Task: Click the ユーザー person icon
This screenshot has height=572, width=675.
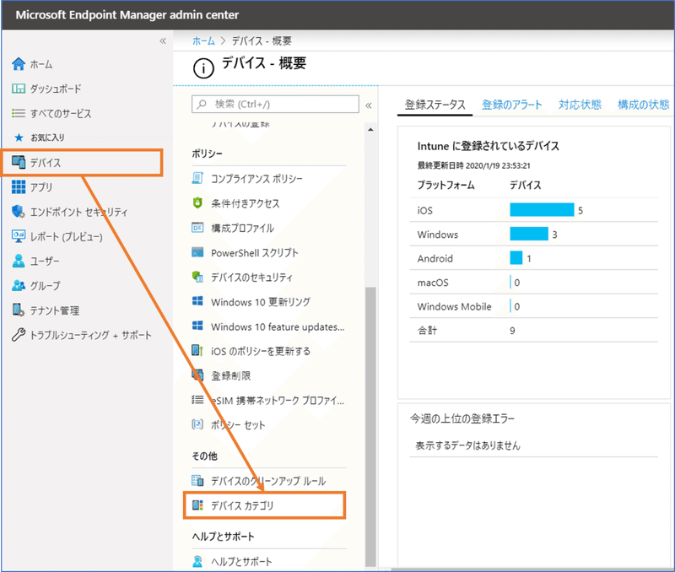Action: (x=18, y=261)
